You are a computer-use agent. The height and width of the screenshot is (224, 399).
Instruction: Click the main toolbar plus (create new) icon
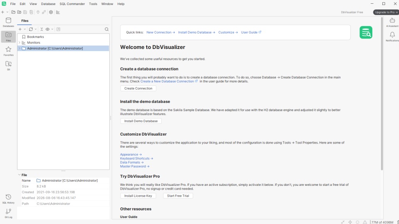click(2, 12)
